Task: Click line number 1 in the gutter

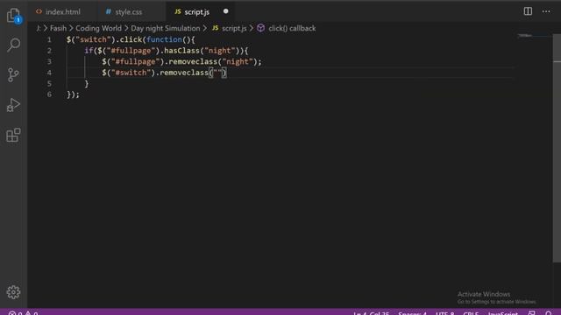Action: tap(49, 39)
